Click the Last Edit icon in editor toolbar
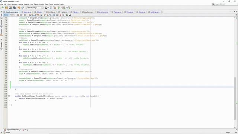 18,15
